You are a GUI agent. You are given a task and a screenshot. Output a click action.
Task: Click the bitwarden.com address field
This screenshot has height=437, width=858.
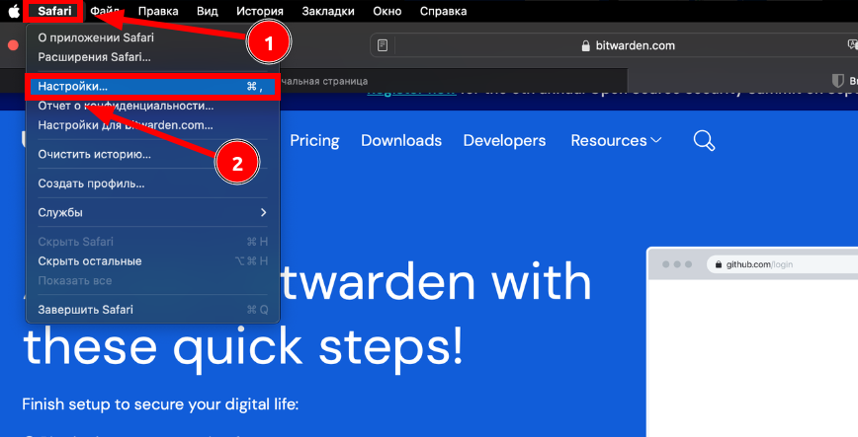click(x=633, y=45)
